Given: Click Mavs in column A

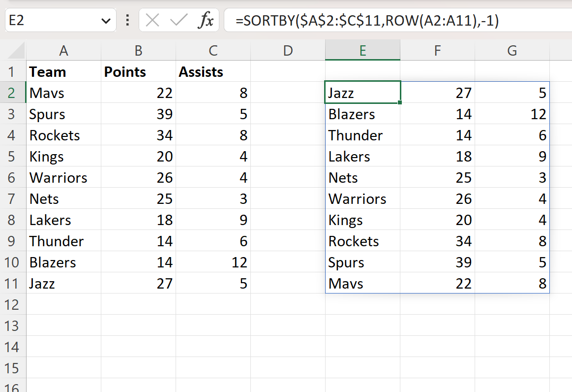Looking at the screenshot, I should tap(63, 93).
